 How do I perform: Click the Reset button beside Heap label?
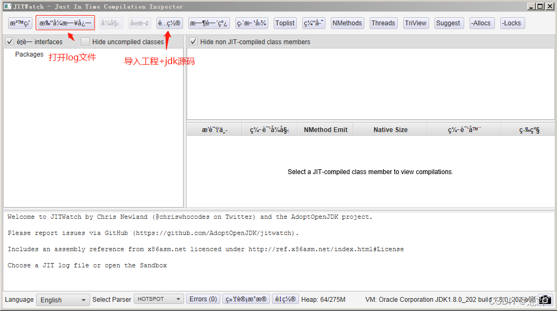coord(286,299)
